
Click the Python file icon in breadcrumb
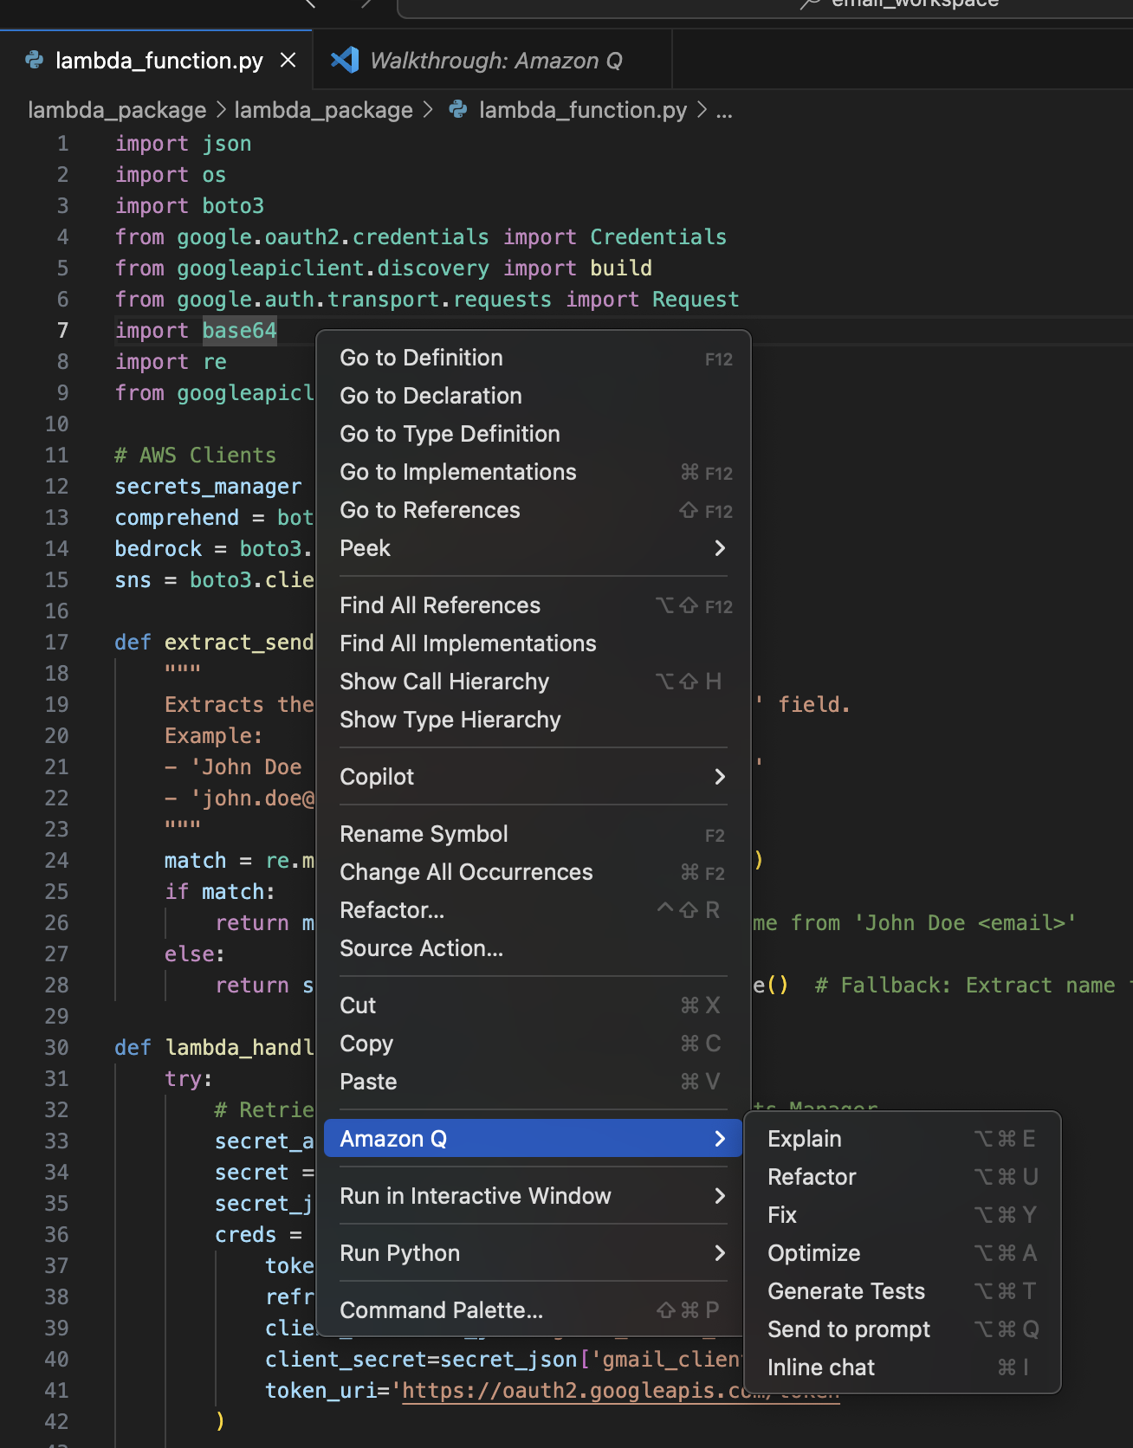[458, 110]
